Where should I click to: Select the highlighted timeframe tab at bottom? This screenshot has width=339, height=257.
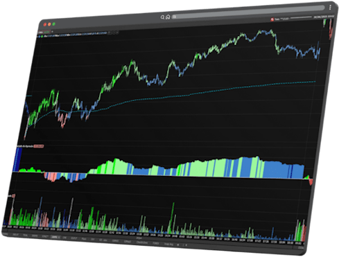[x=54, y=238]
